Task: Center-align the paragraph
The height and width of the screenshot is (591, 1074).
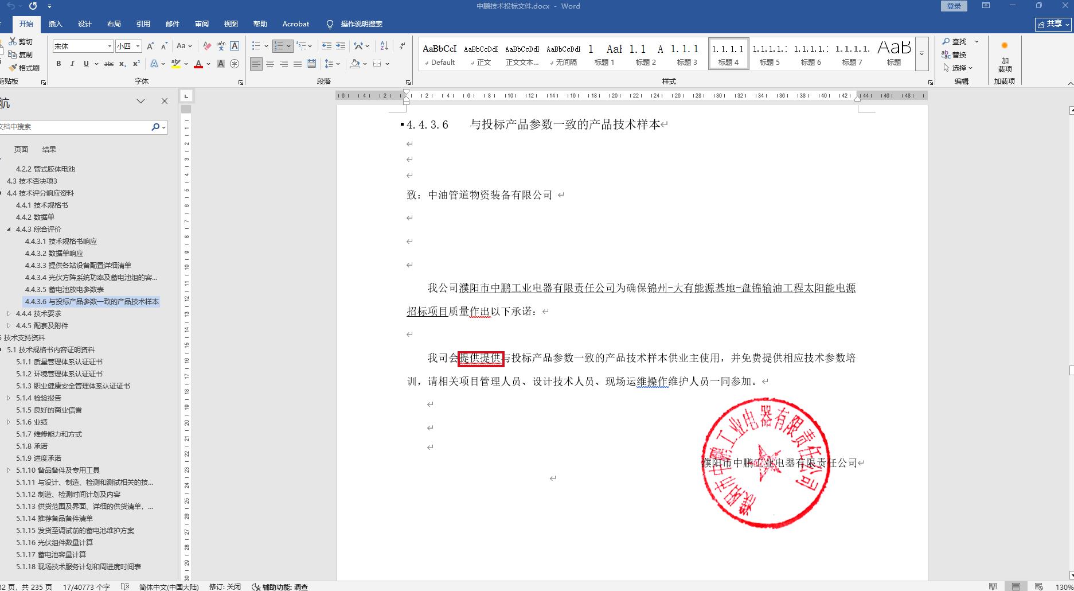Action: click(x=270, y=64)
